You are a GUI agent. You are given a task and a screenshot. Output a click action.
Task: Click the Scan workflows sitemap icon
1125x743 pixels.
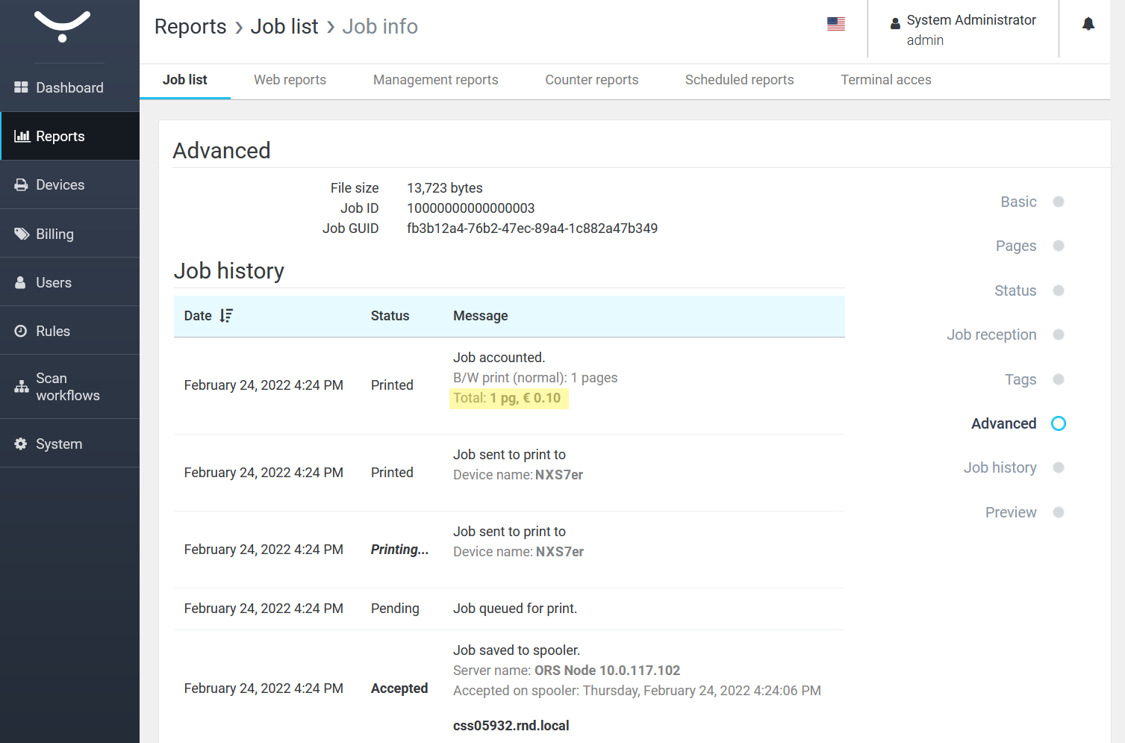21,387
